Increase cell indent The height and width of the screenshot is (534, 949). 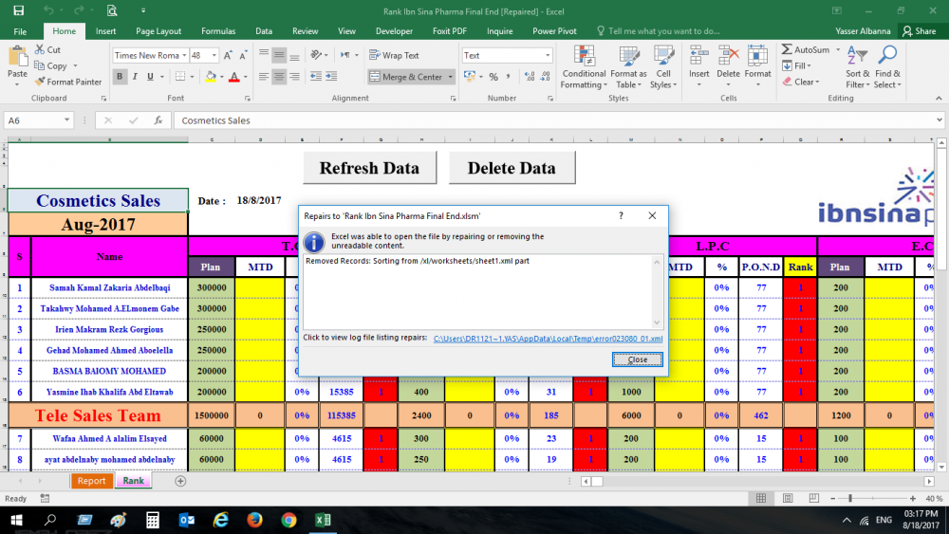[x=331, y=76]
